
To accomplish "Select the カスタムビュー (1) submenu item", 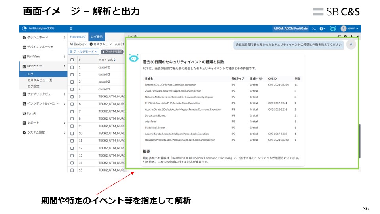I will [40, 80].
